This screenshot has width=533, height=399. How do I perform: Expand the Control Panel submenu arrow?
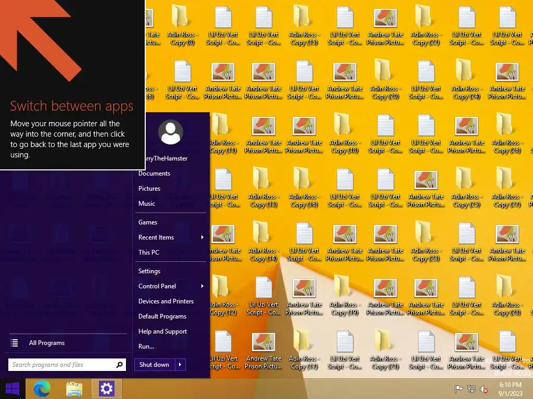(202, 286)
